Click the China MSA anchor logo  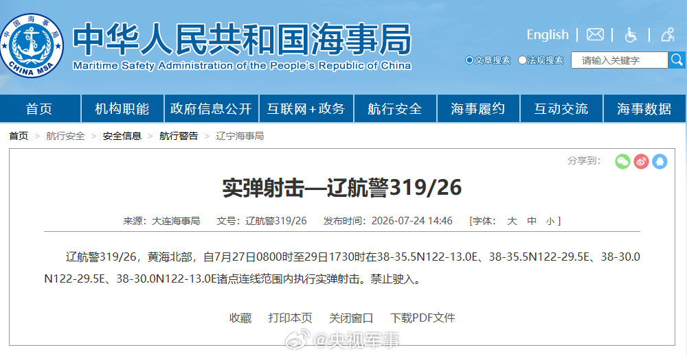point(32,45)
